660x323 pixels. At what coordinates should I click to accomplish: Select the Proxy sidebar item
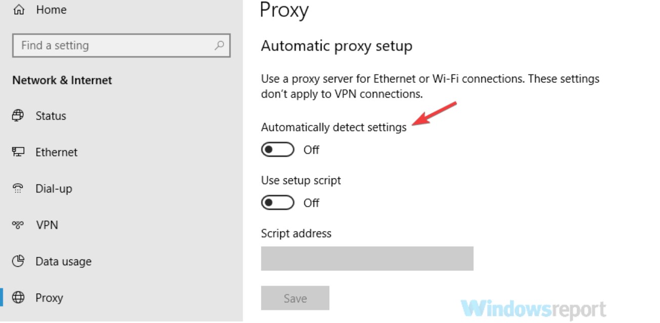49,298
